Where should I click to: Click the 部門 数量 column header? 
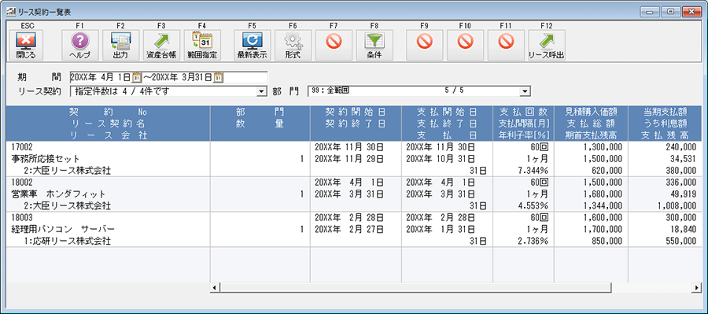tap(260, 123)
